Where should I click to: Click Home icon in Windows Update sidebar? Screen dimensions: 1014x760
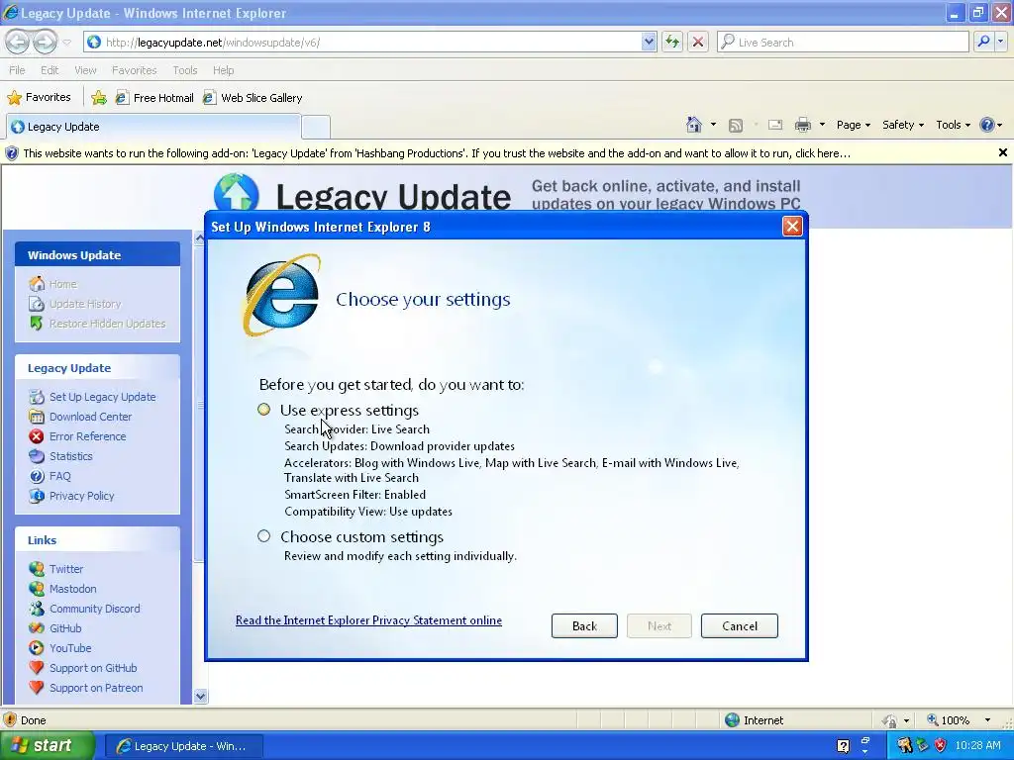(x=37, y=284)
